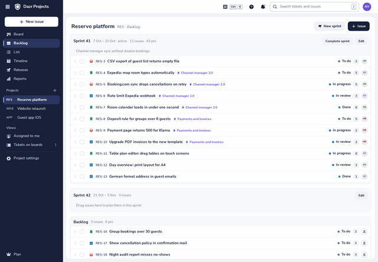Open Reports in the sidebar

pos(31,78)
